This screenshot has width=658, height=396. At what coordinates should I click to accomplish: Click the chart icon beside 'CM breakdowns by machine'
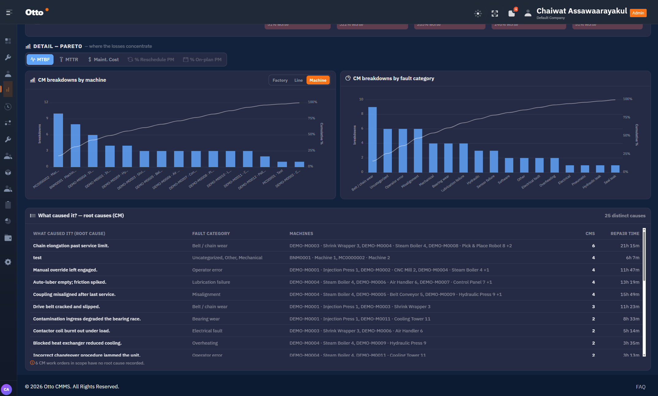tap(33, 80)
